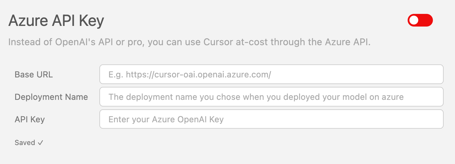Click the example cursor-oai URL placeholder
The image size is (455, 164).
coord(190,75)
